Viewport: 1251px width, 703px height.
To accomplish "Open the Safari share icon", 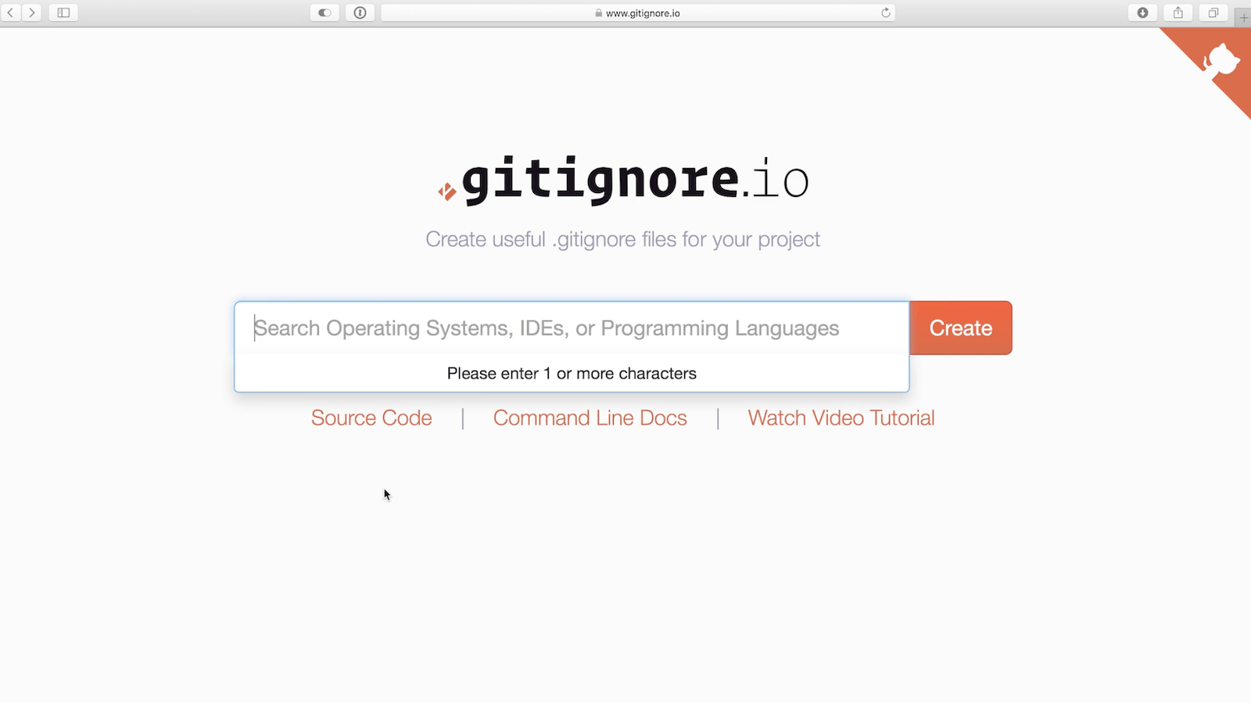I will pos(1178,13).
